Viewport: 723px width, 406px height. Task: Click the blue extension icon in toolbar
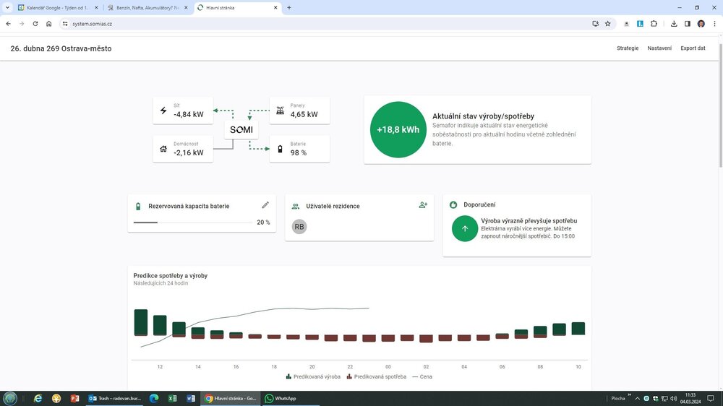(x=640, y=24)
